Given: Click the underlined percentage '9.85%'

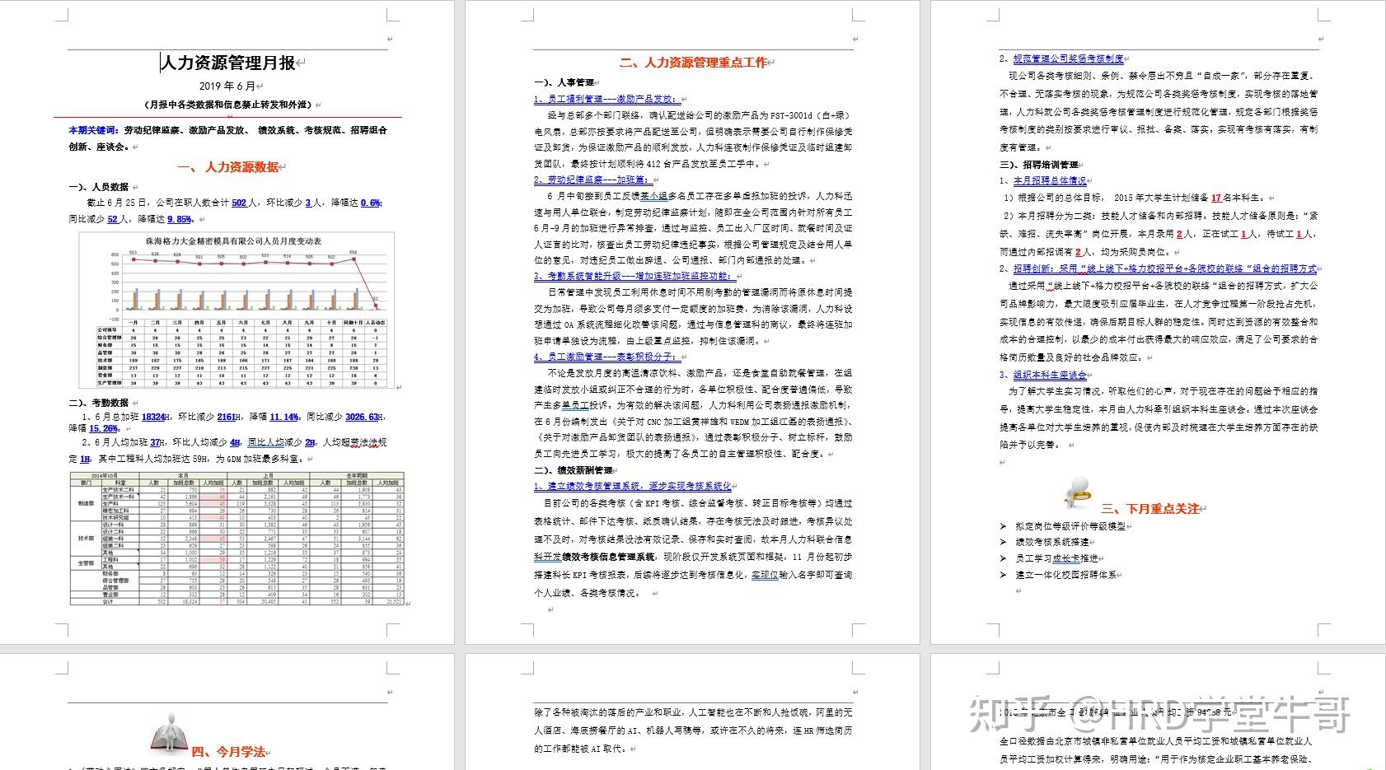Looking at the screenshot, I should [x=180, y=219].
